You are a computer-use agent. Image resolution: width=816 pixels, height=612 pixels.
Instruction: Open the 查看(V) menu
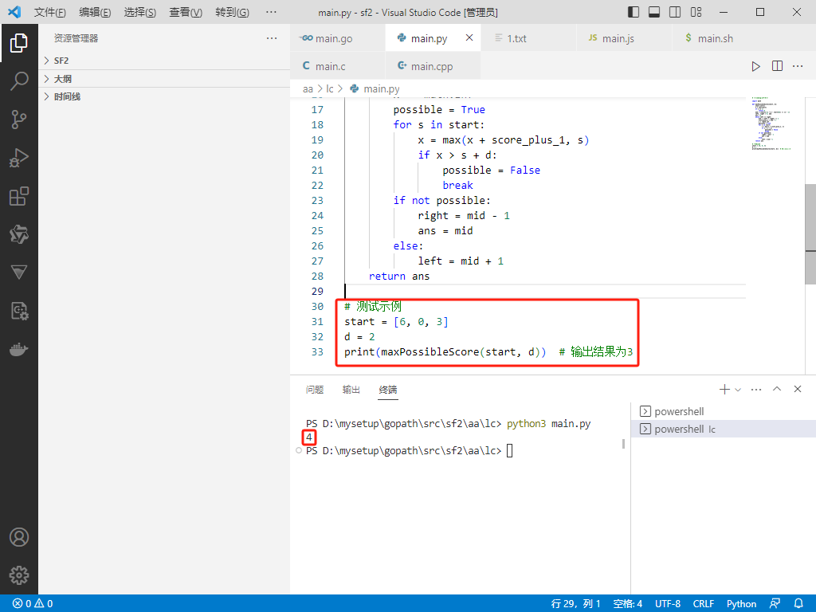point(185,12)
